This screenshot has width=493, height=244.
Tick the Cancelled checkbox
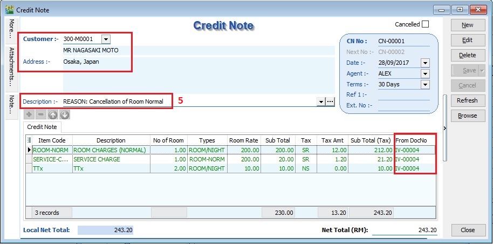(426, 24)
